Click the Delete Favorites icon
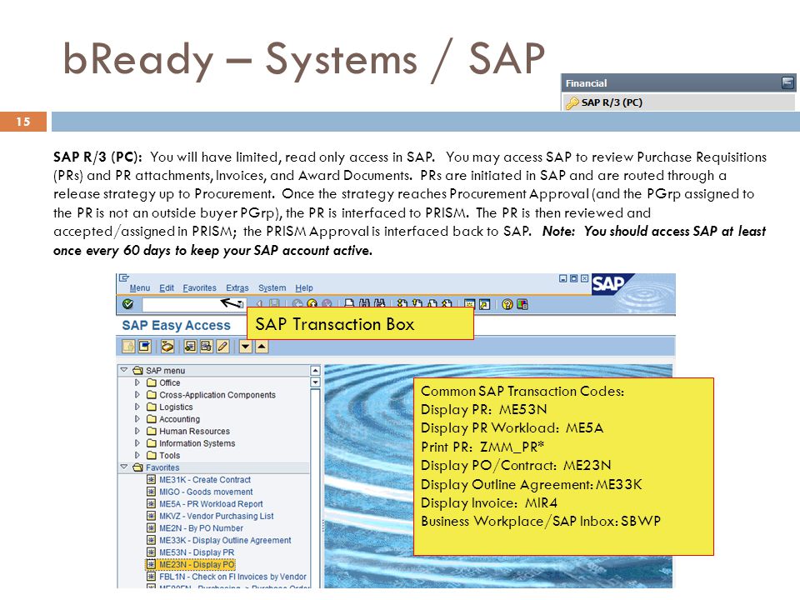800x600 pixels. [206, 347]
